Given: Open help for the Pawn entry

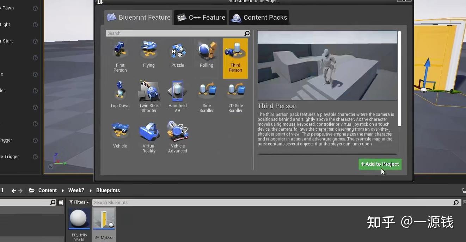Looking at the screenshot, I should pyautogui.click(x=35, y=8).
